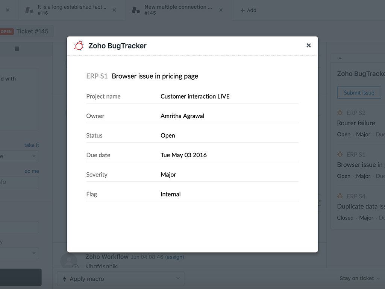
Task: Click the Zoho BugTracker bug logo
Action: pyautogui.click(x=79, y=46)
